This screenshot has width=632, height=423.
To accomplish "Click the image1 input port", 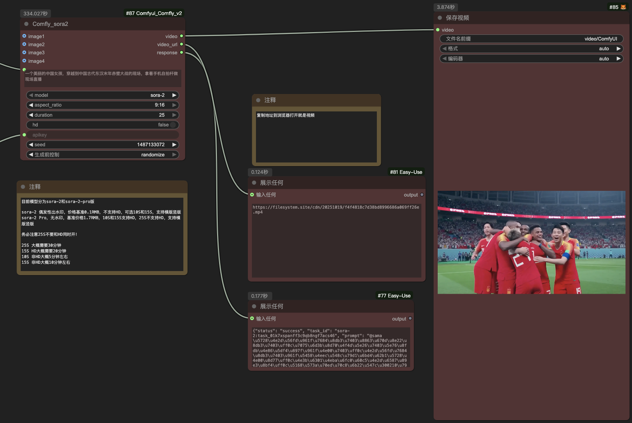I will click(24, 36).
